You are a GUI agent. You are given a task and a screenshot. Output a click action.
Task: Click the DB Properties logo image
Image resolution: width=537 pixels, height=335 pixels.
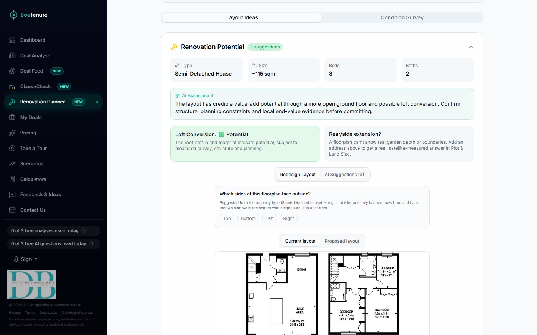tap(32, 285)
